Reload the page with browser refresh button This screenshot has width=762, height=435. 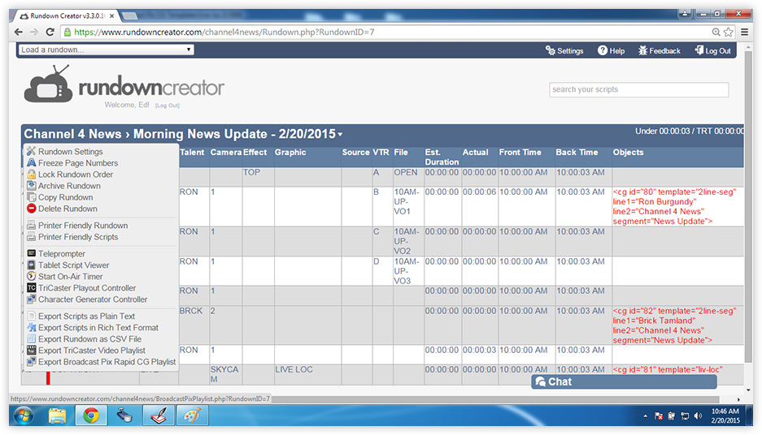click(50, 32)
